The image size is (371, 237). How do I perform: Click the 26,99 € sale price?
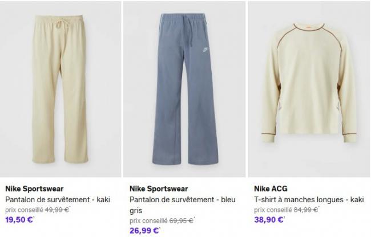pos(144,231)
